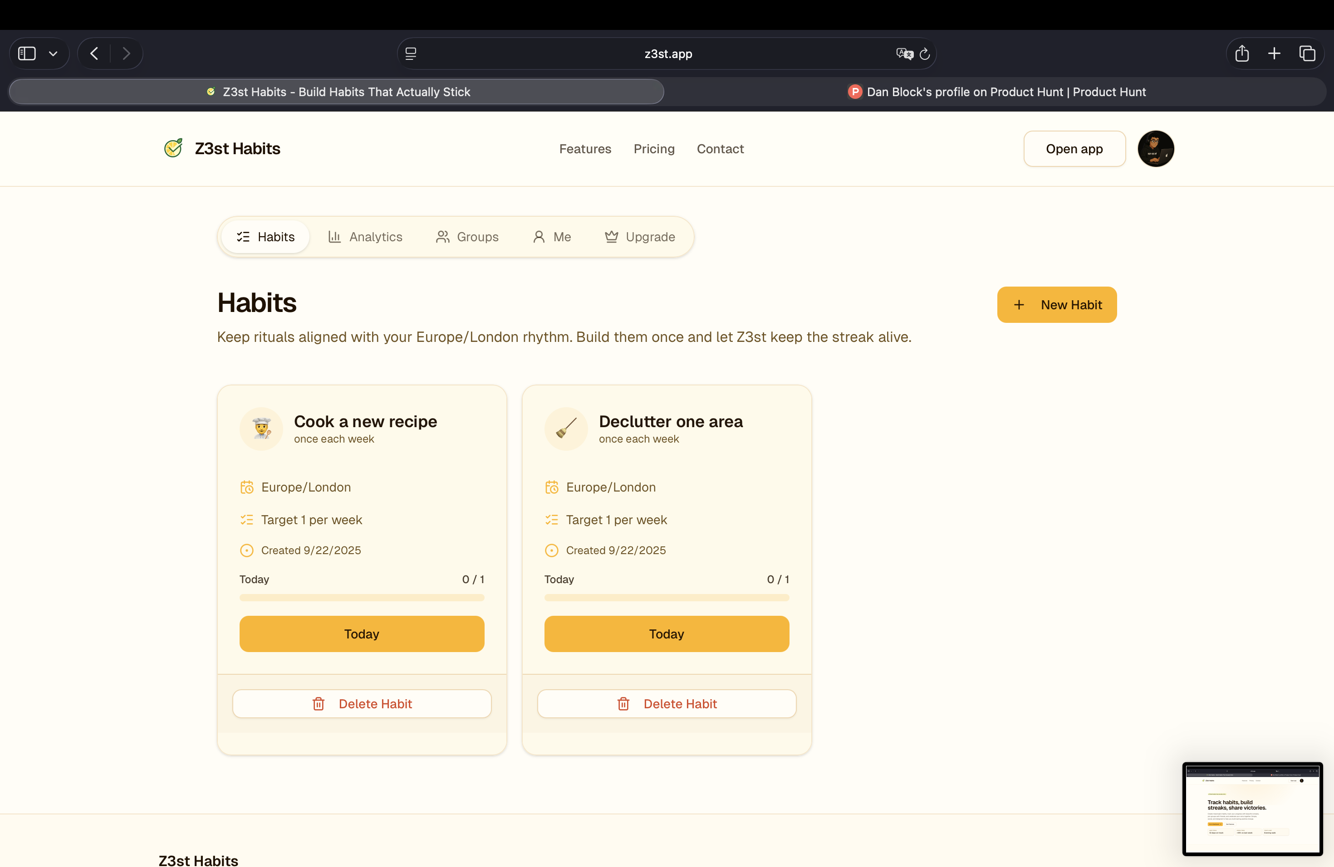Screen dimensions: 1334x867
Task: Click Cook a new recipe title
Action: click(x=365, y=421)
